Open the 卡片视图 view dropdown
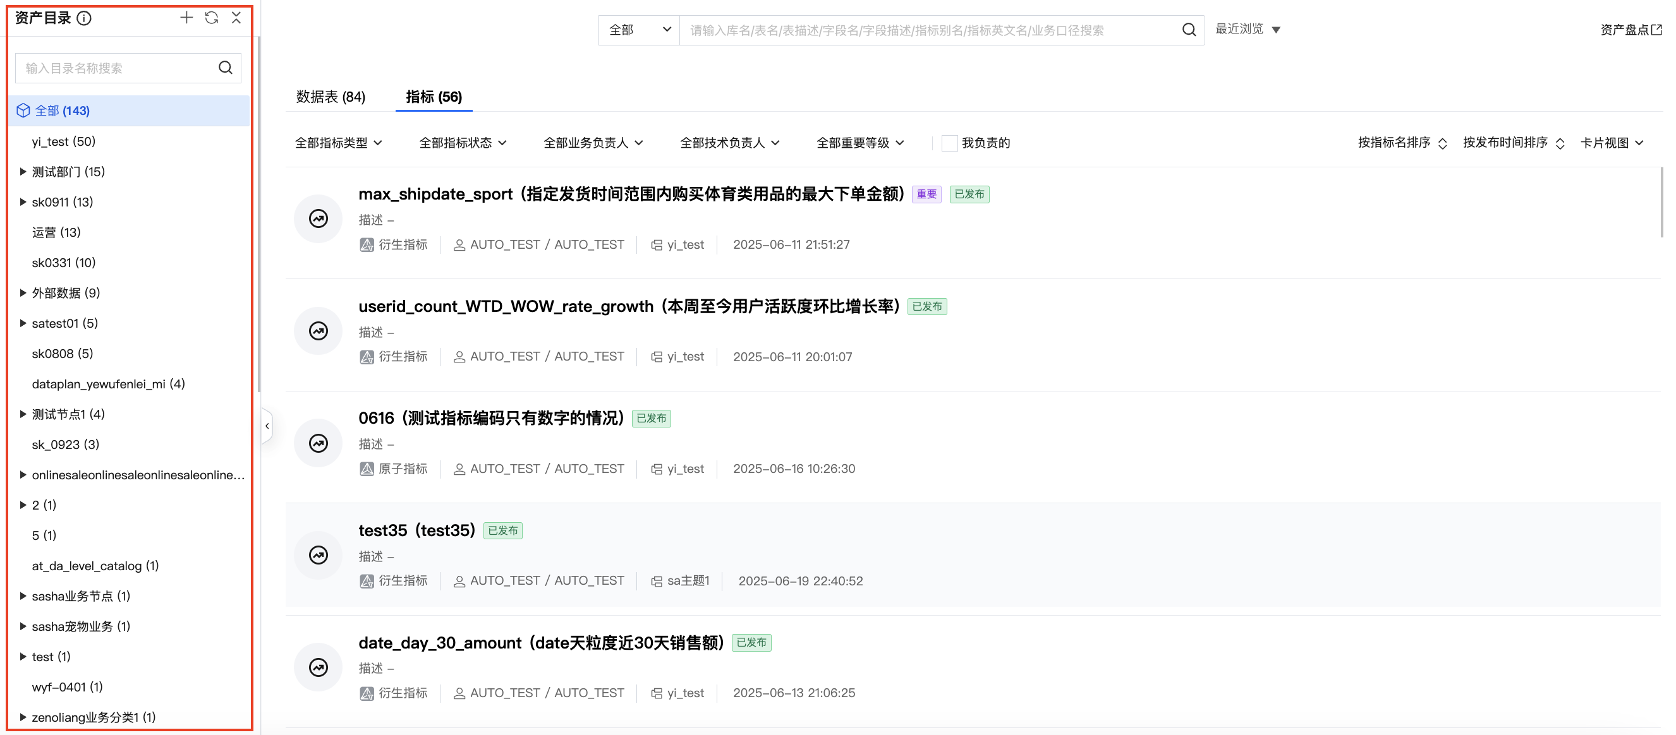The image size is (1676, 735). [1612, 143]
